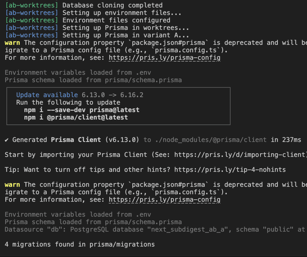Click the first yellow warn label

point(12,43)
